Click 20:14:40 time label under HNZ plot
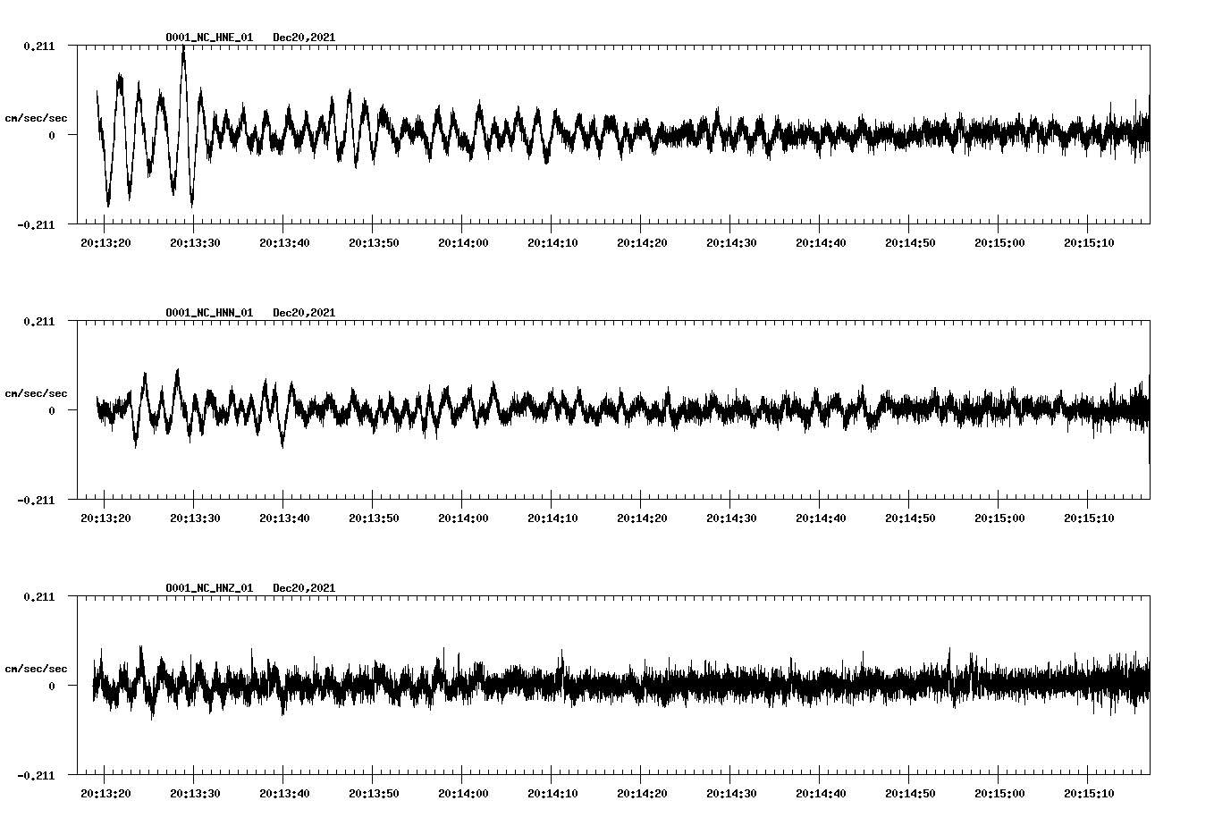The image size is (1214, 826). coord(821,794)
